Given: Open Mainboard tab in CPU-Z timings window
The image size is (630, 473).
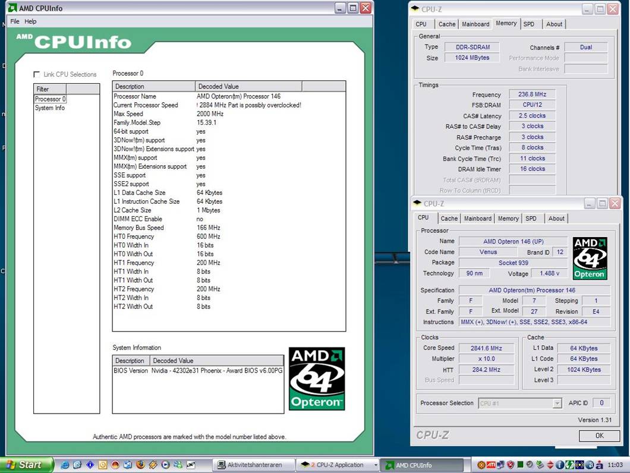Looking at the screenshot, I should pos(475,24).
